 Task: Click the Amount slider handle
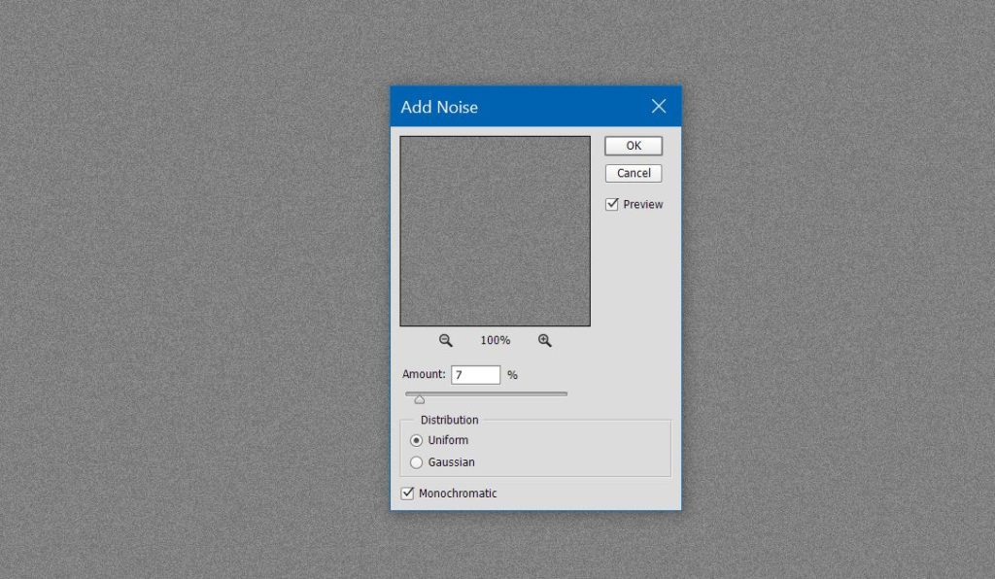click(x=419, y=397)
